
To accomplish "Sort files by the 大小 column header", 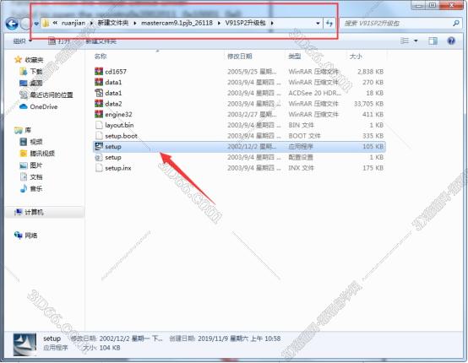I will pyautogui.click(x=356, y=56).
